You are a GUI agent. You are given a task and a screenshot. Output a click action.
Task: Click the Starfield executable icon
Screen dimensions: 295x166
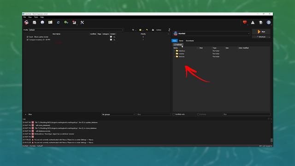tap(176, 34)
